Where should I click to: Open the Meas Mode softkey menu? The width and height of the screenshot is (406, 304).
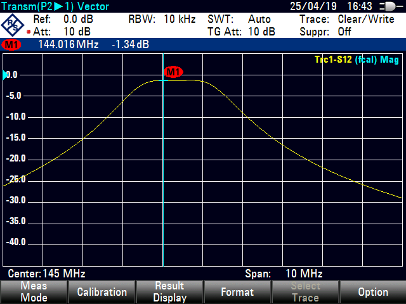coord(34,292)
